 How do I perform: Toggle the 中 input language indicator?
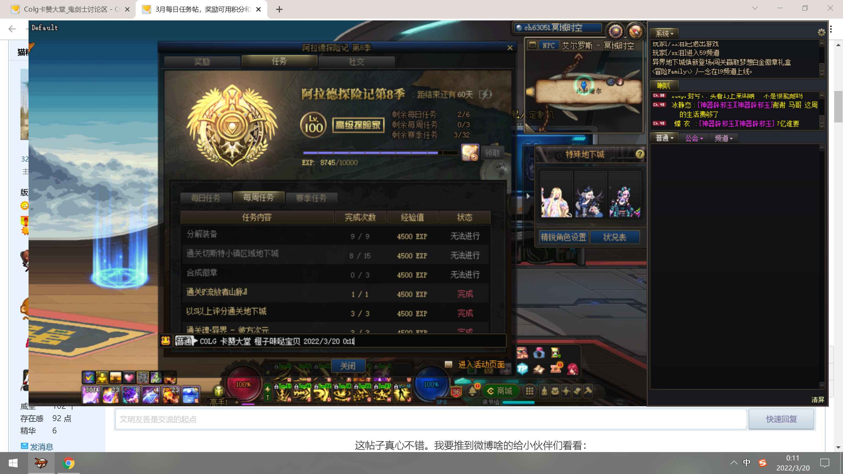[x=746, y=463]
